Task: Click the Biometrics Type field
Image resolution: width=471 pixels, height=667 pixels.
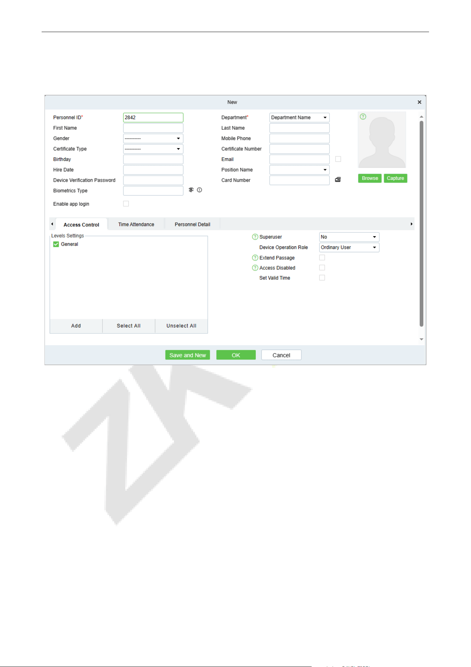Action: (153, 191)
